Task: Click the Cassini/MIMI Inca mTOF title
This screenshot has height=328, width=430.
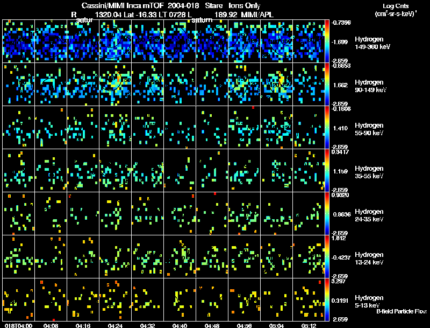Action: 123,5
